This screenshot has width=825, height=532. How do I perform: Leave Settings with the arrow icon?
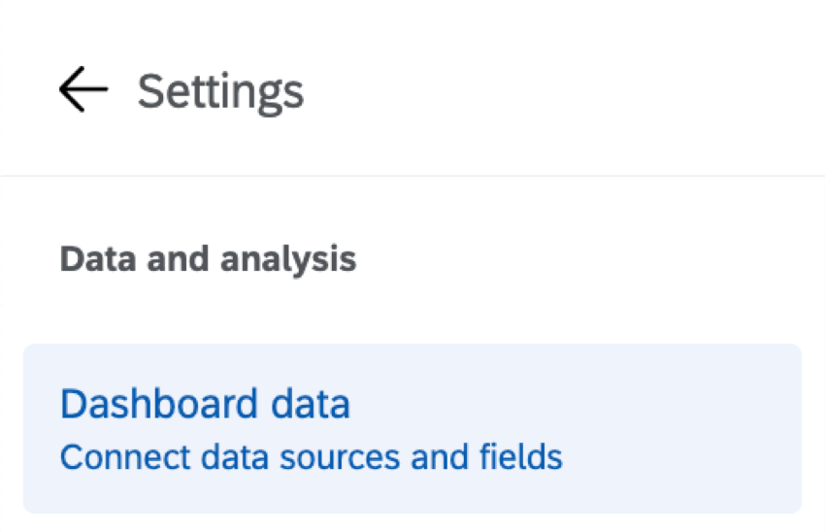coord(83,91)
